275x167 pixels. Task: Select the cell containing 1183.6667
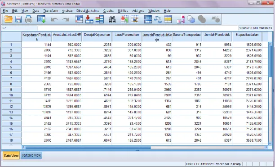[x=67, y=62]
